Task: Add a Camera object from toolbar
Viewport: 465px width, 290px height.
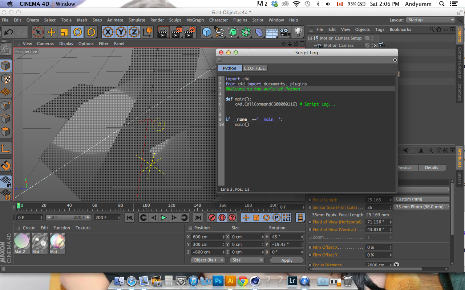Action: [285, 32]
